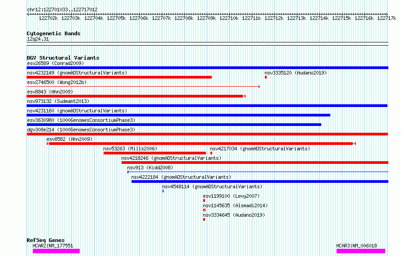The height and width of the screenshot is (256, 401).
Task: Click blue bar under nsv4222184
Action: click(260, 182)
